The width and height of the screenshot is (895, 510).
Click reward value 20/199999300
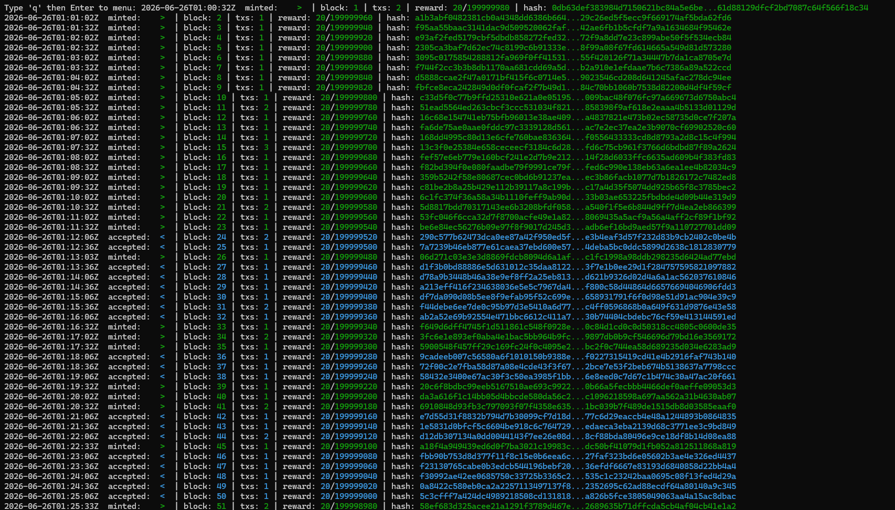click(x=349, y=347)
